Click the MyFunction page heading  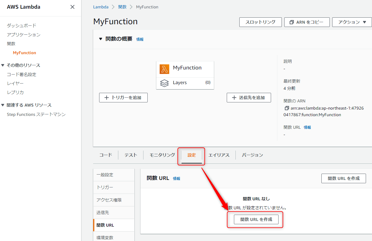point(115,22)
